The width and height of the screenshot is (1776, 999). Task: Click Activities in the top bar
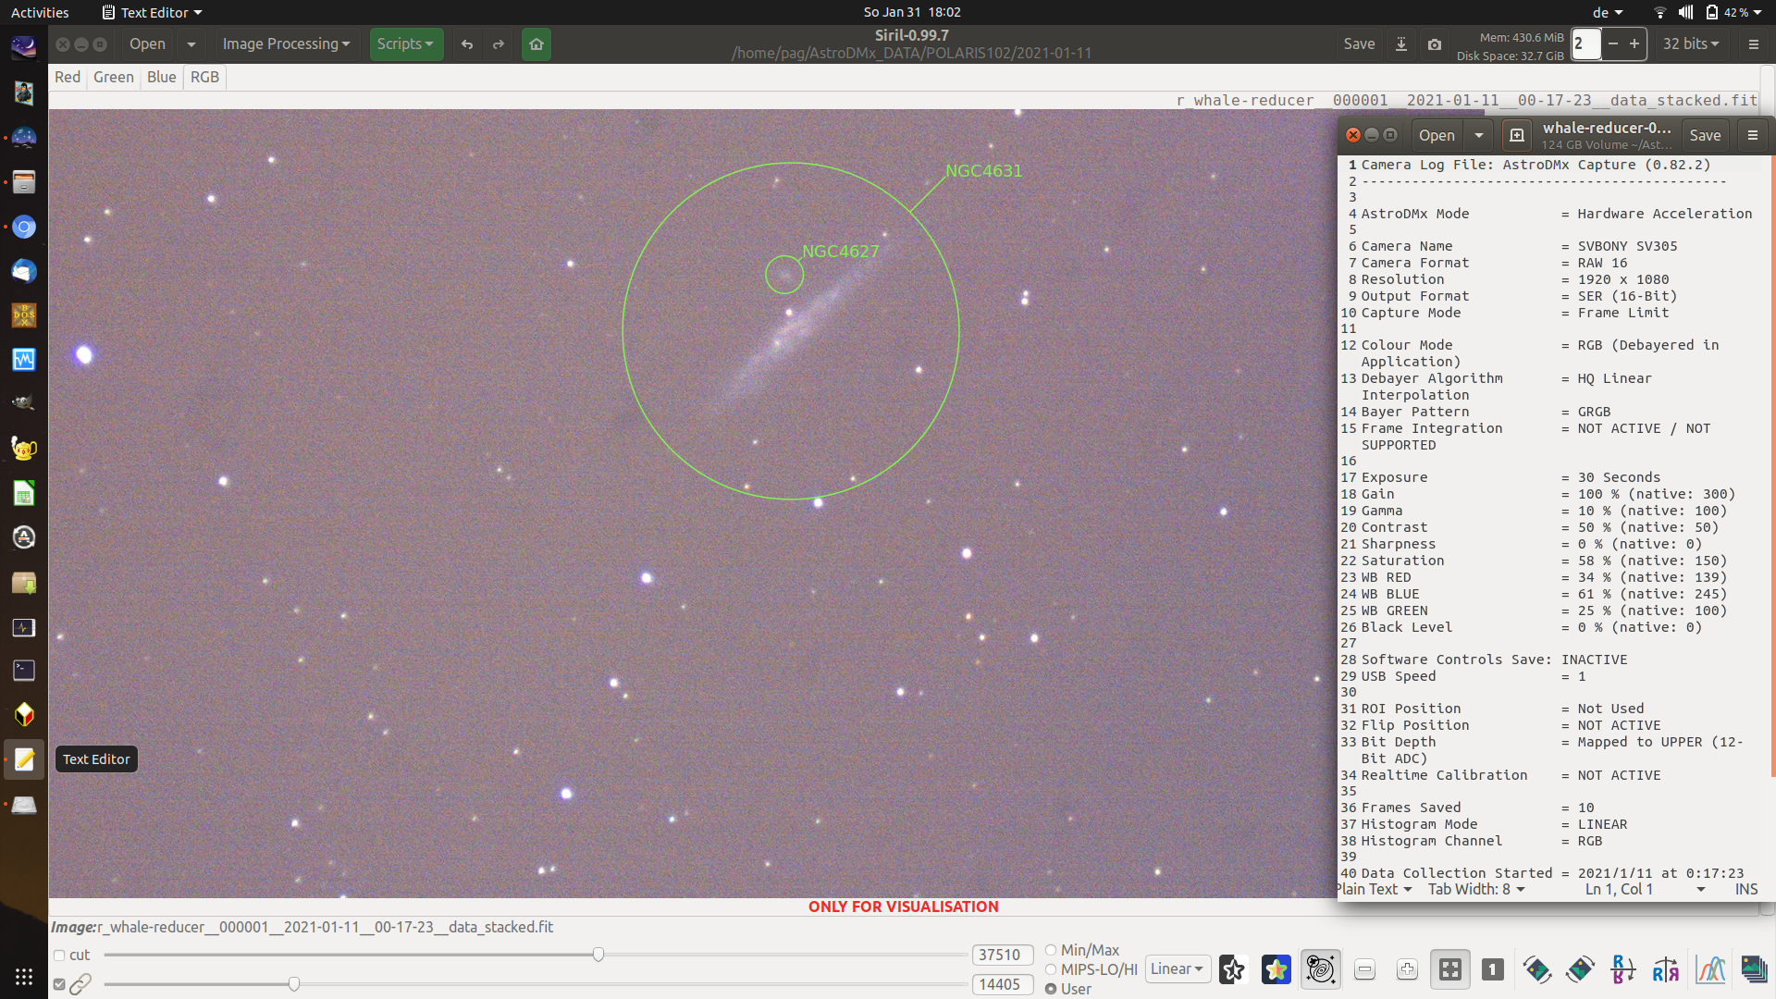pyautogui.click(x=40, y=12)
